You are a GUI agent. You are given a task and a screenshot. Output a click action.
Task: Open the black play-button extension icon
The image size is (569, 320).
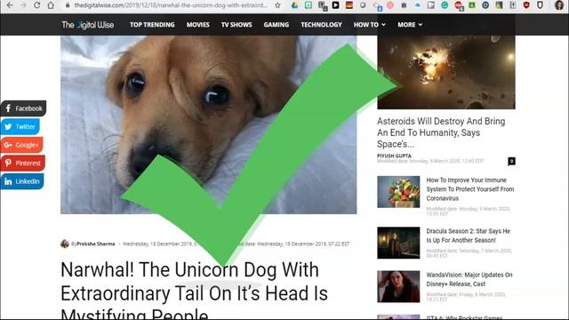(335, 5)
